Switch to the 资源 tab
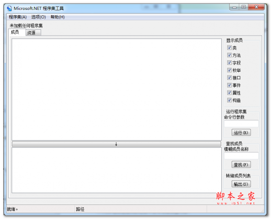This screenshot has height=219, width=271. (33, 32)
